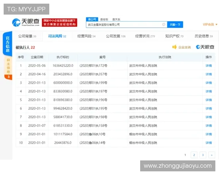The height and width of the screenshot is (175, 219).
Task: Open the 历史信息 tab
Action: point(204,36)
